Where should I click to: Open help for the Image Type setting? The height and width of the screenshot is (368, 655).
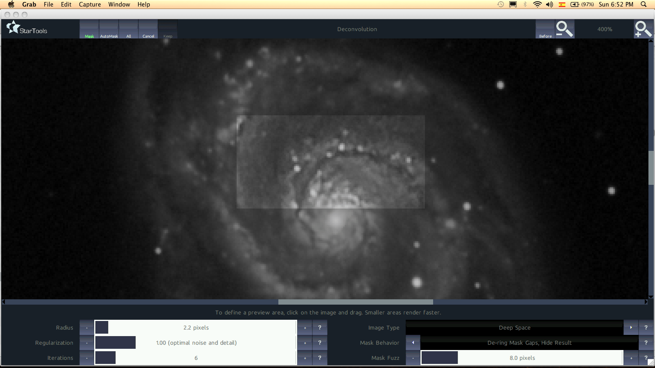[x=646, y=328]
